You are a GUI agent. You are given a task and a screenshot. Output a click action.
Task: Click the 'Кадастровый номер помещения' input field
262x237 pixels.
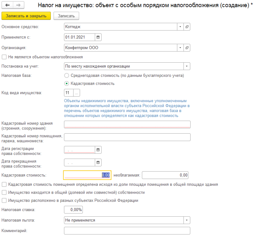click(127, 137)
